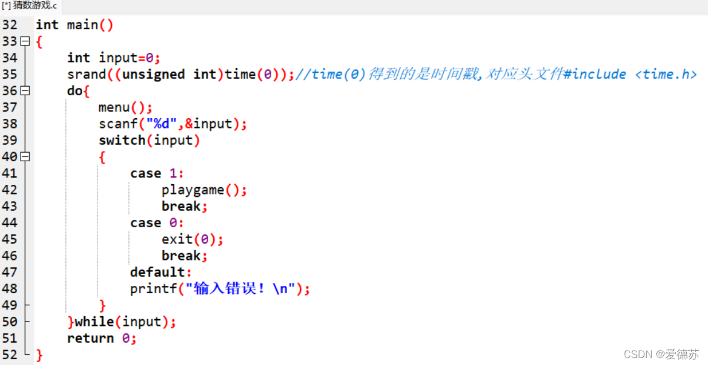Click the switch opening brace on line 40
Viewport: 708px width, 365px height.
pos(102,157)
